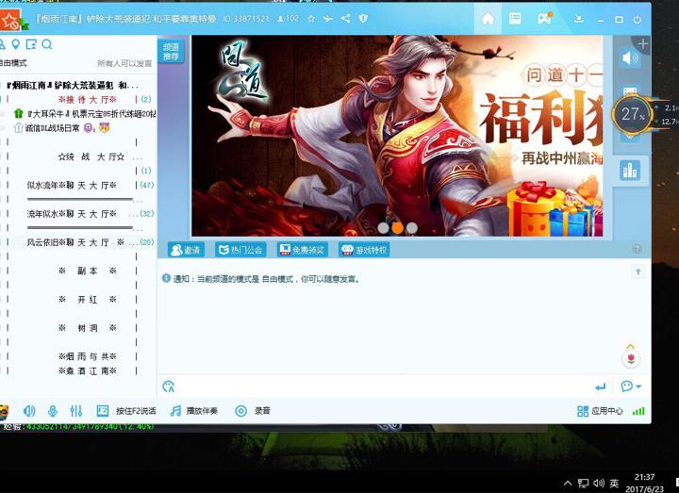Check the green signal strength bars
The height and width of the screenshot is (493, 679).
click(638, 411)
